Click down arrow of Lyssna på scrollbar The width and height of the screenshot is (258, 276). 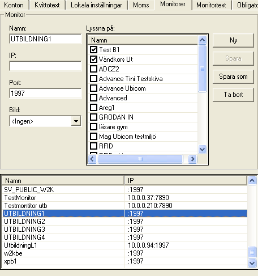coord(203,150)
